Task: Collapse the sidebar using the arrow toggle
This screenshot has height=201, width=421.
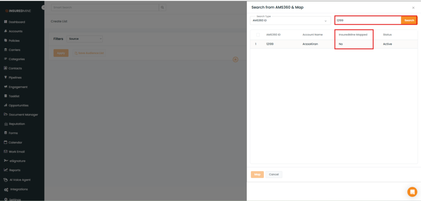Action: click(43, 8)
